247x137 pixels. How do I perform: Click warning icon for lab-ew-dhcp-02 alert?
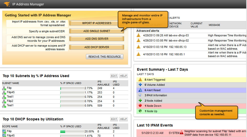(x=139, y=40)
